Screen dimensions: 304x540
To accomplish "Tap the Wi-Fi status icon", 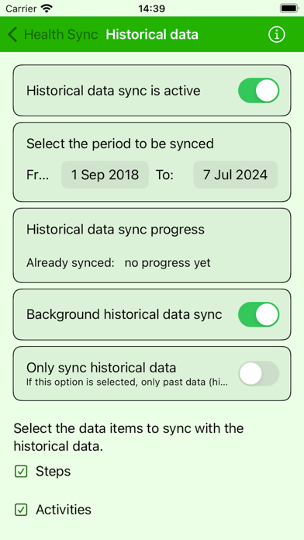I will pyautogui.click(x=46, y=8).
